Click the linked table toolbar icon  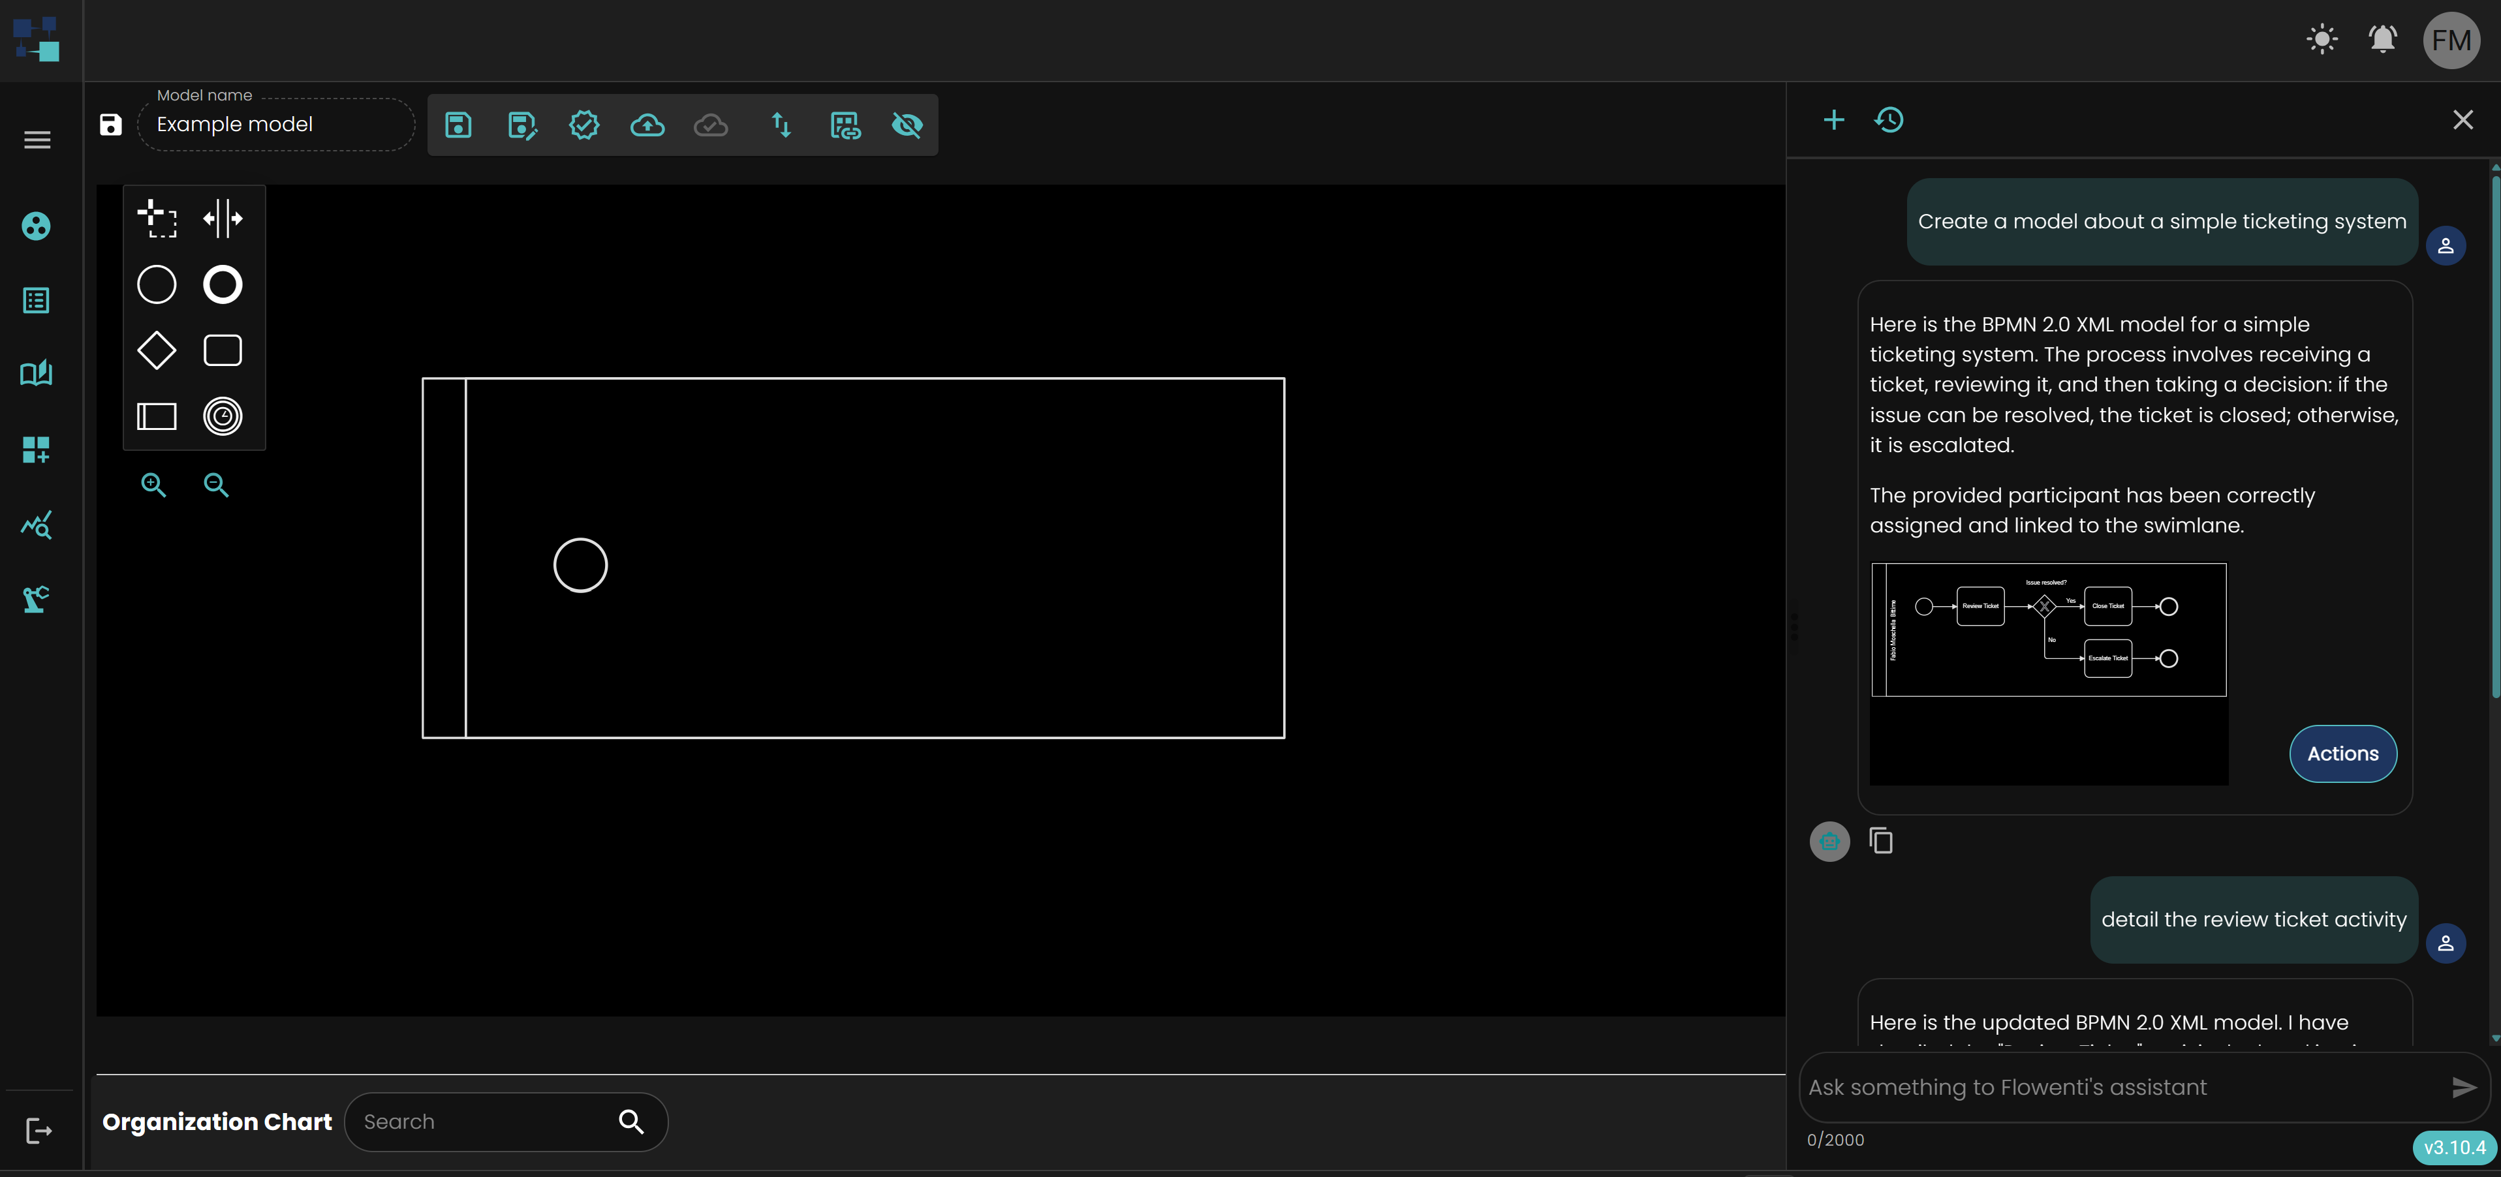(x=846, y=124)
